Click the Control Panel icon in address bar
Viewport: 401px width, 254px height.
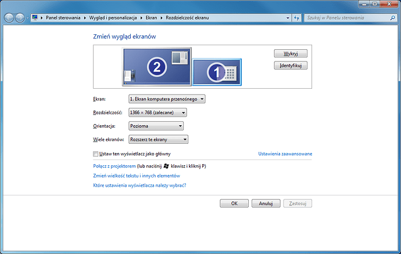click(x=36, y=19)
